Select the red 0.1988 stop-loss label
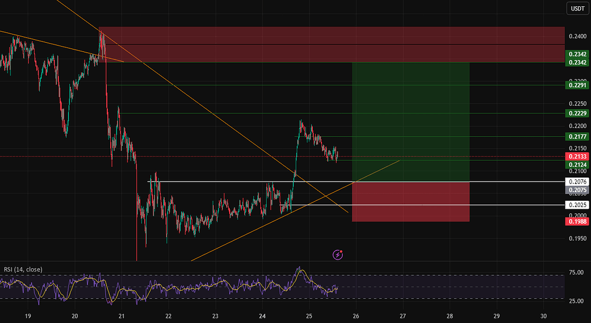The width and height of the screenshot is (591, 323). (577, 221)
